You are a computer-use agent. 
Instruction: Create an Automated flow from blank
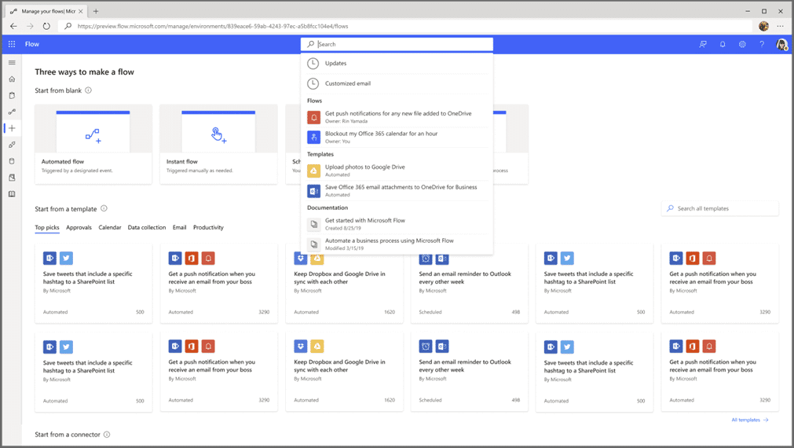93,143
